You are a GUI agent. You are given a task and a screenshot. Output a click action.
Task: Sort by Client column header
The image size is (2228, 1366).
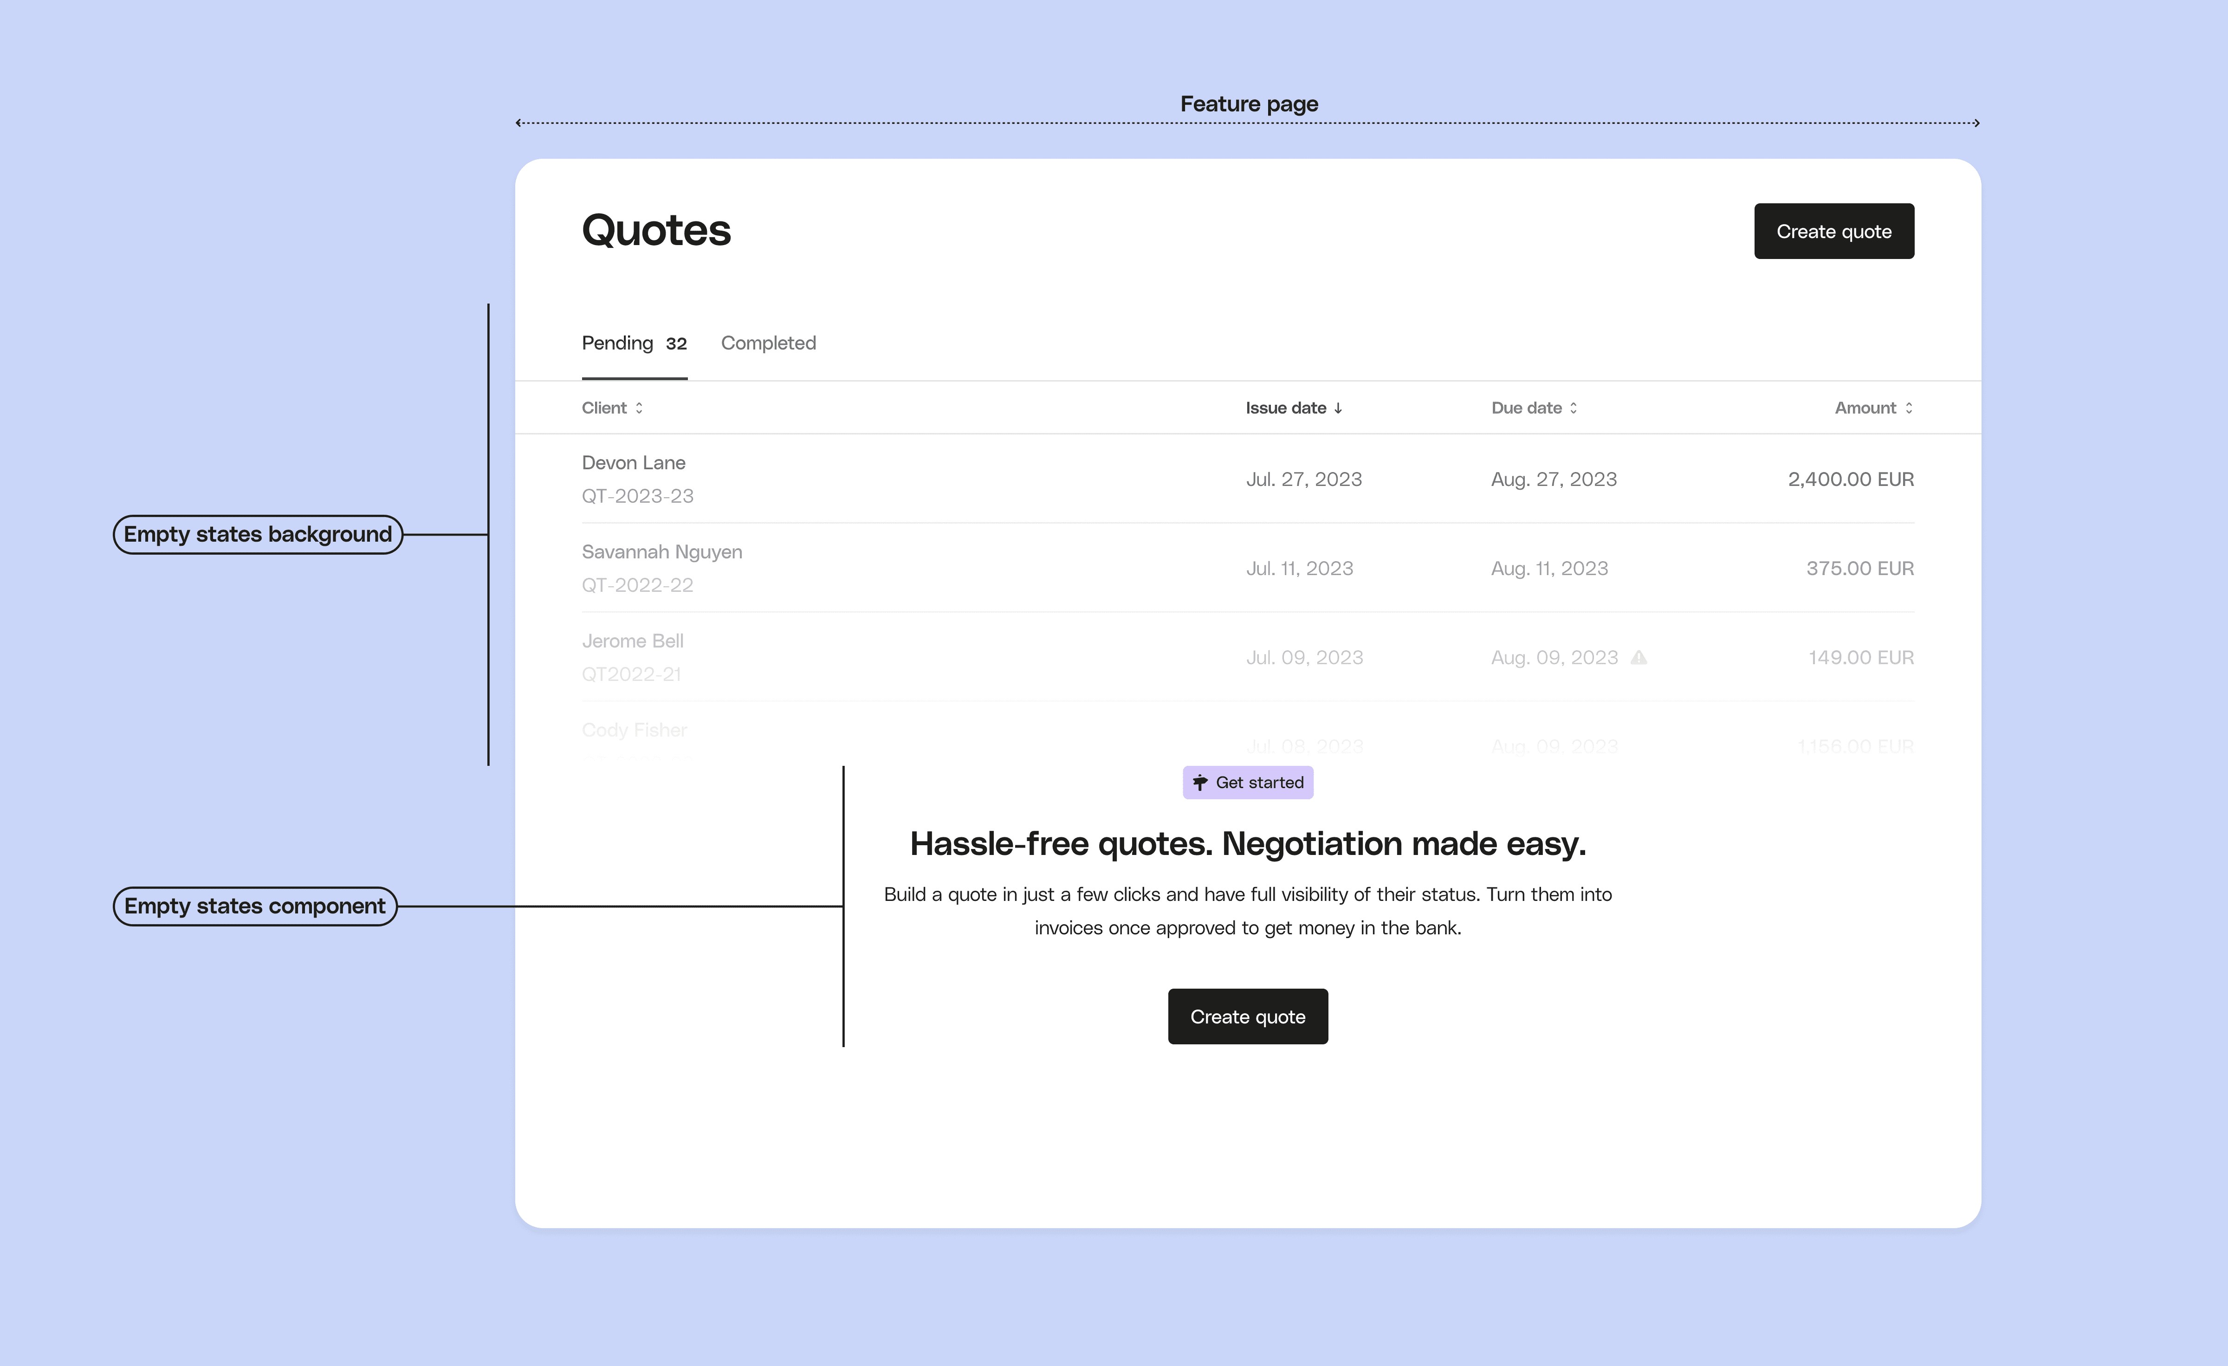604,408
